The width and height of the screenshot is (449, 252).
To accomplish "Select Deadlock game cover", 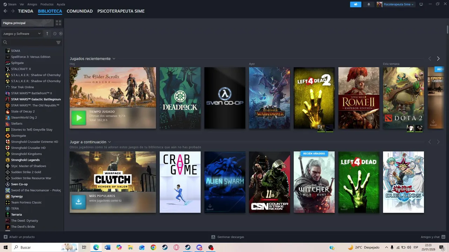I will click(180, 98).
